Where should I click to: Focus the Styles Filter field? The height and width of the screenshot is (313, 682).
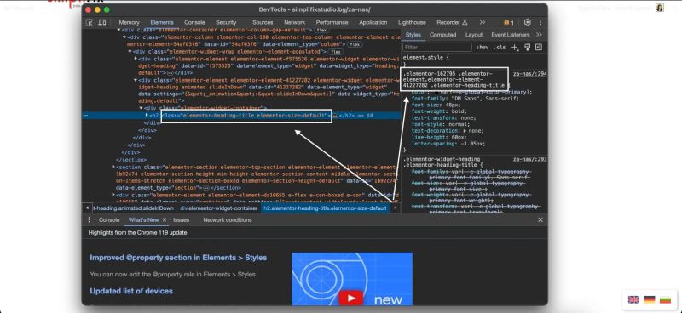[x=437, y=48]
